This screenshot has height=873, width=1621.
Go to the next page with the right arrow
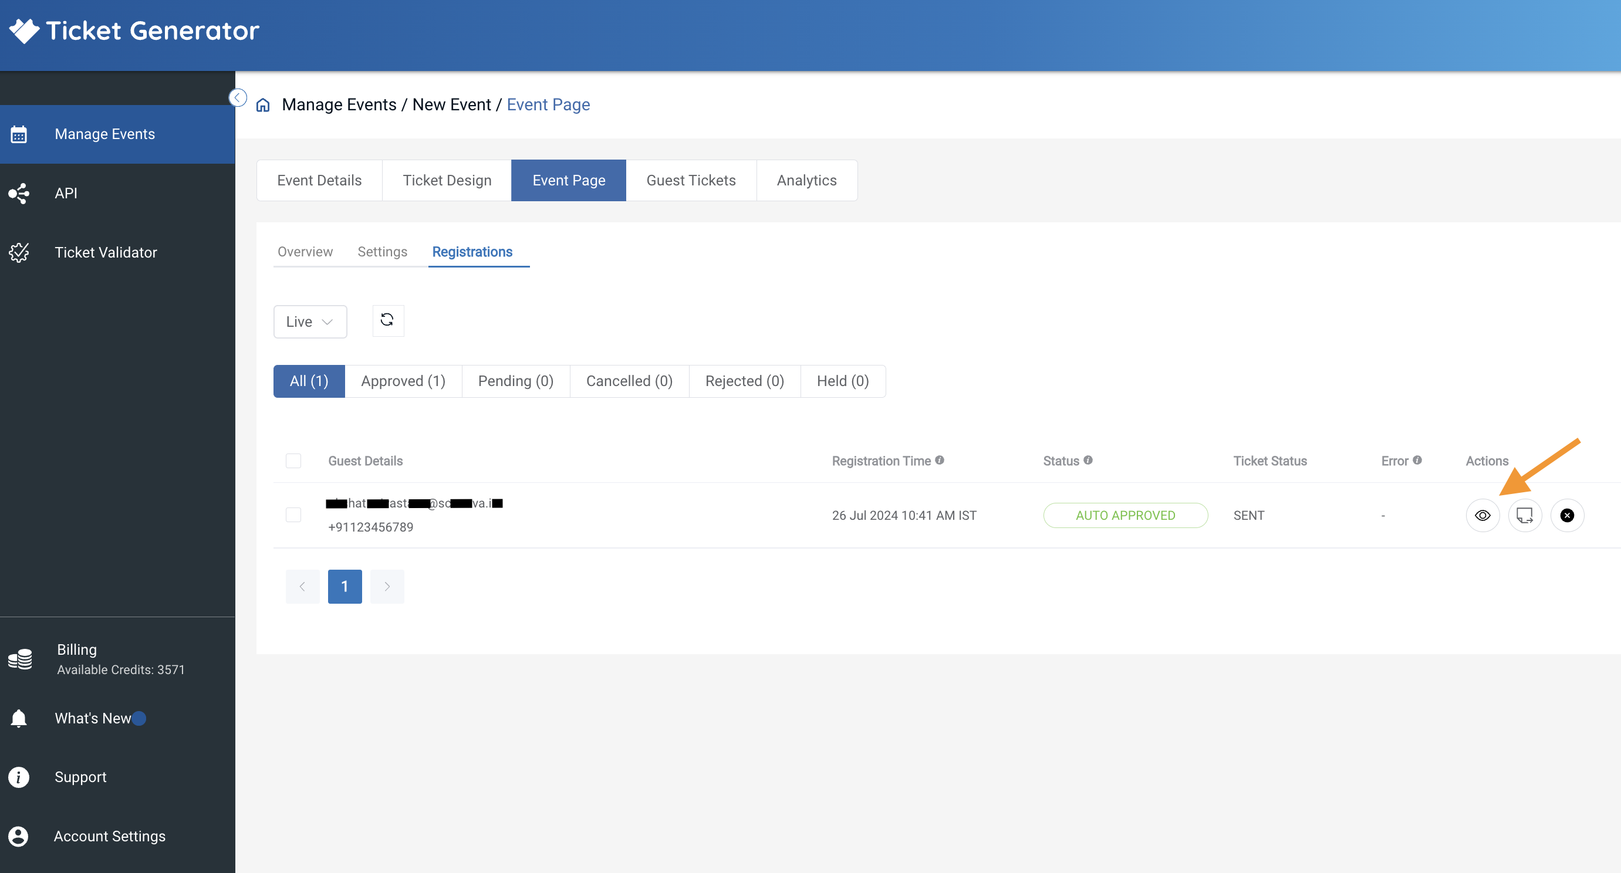tap(387, 586)
